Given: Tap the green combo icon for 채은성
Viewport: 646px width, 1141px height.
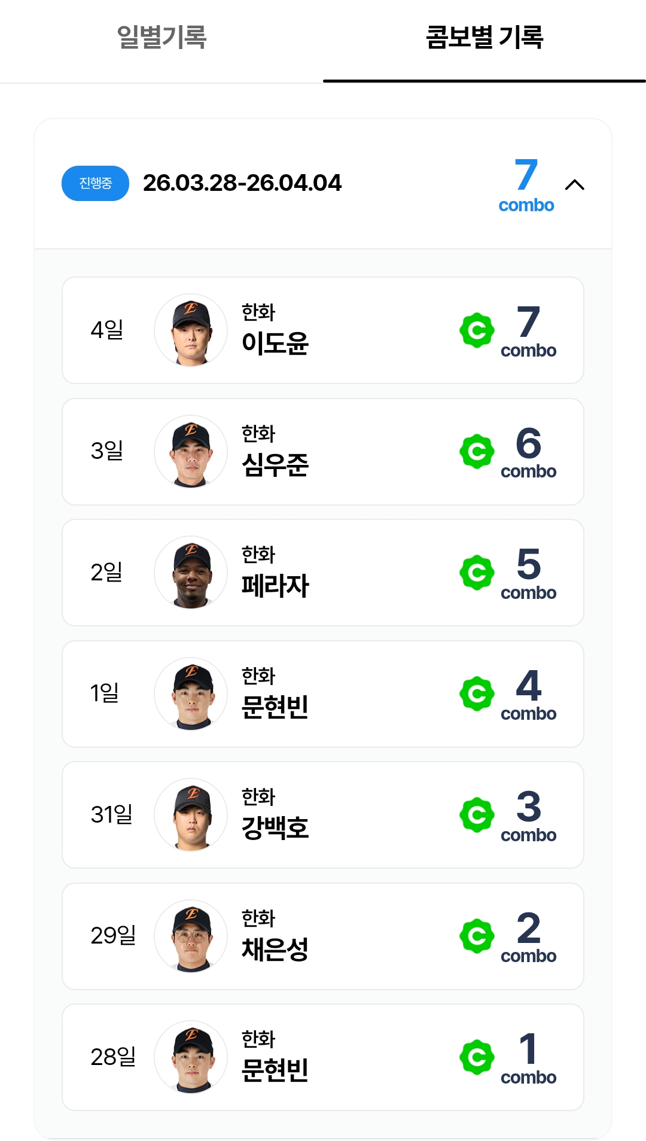Looking at the screenshot, I should coord(477,936).
